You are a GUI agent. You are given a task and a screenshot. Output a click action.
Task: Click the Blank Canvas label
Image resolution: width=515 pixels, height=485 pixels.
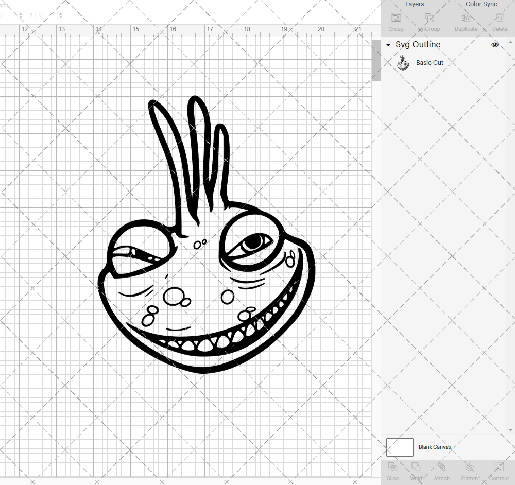click(x=435, y=447)
